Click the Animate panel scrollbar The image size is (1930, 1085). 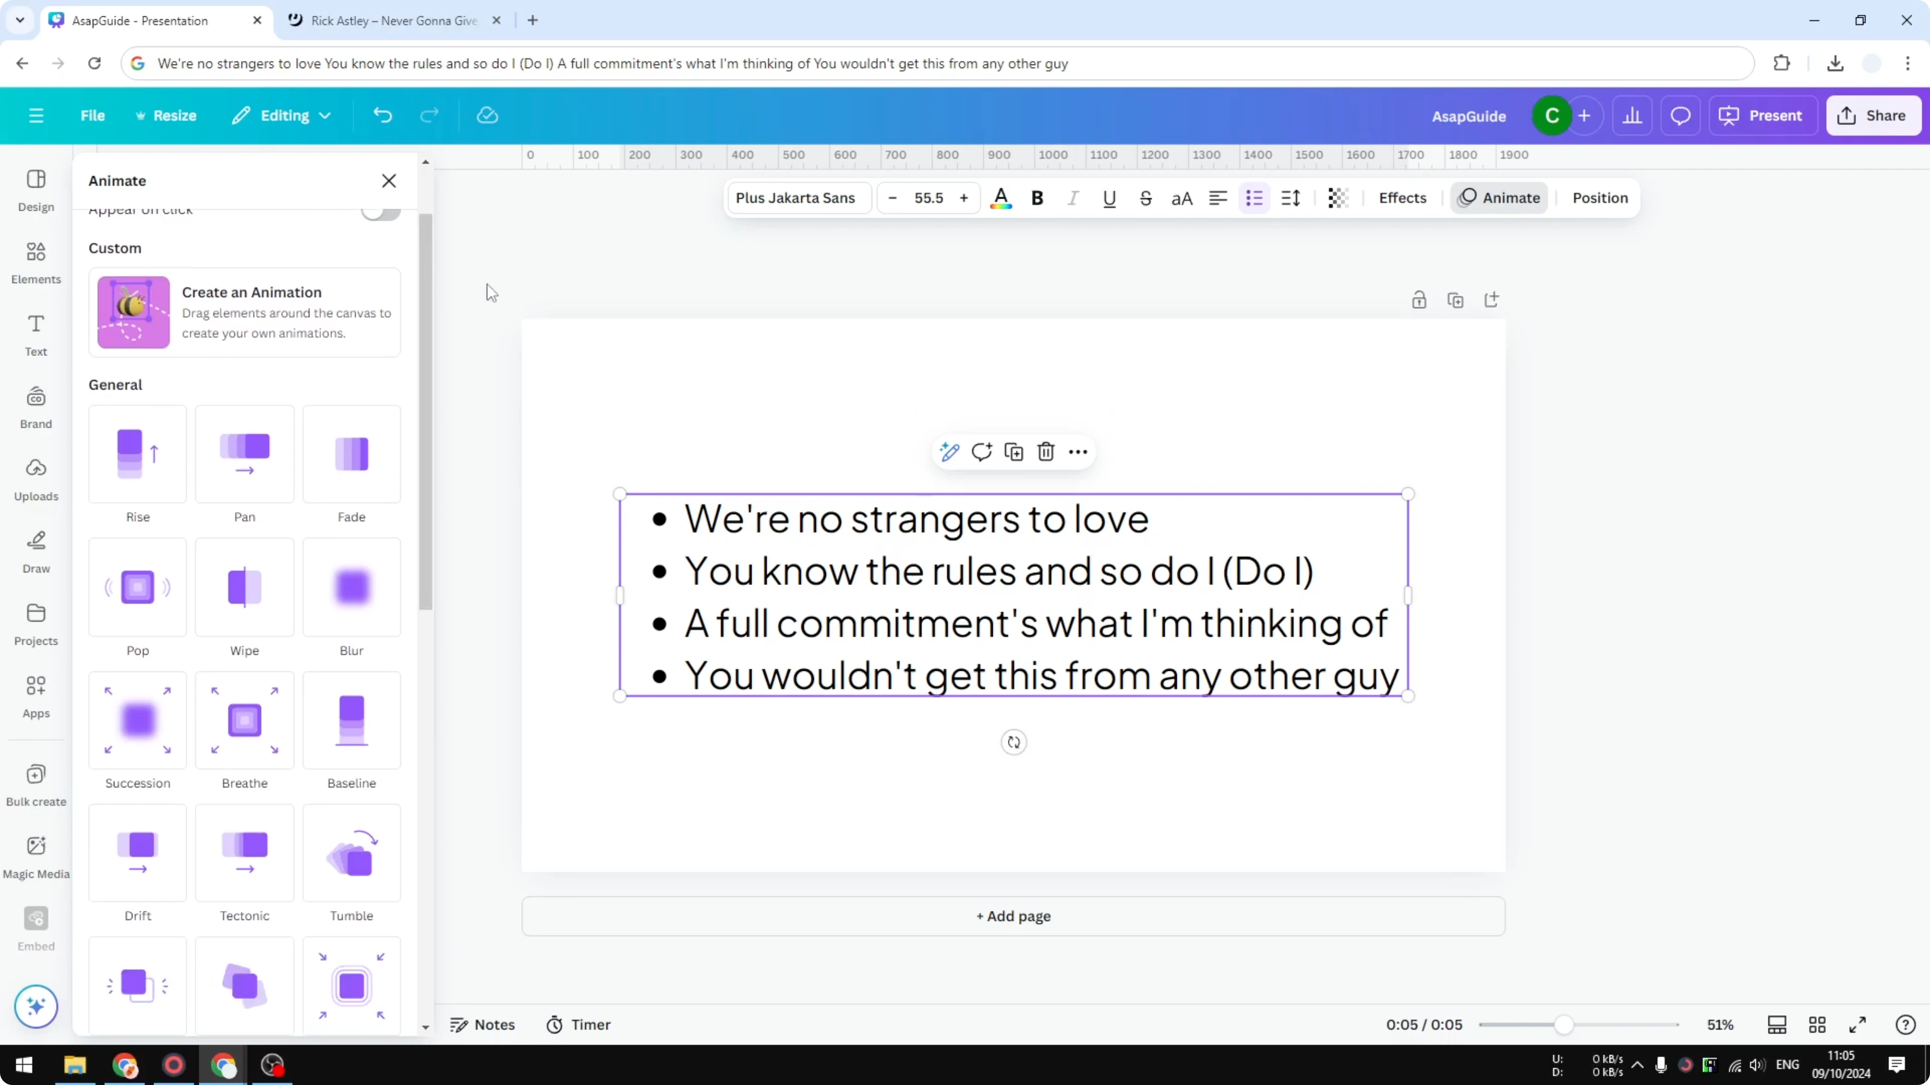[425, 412]
